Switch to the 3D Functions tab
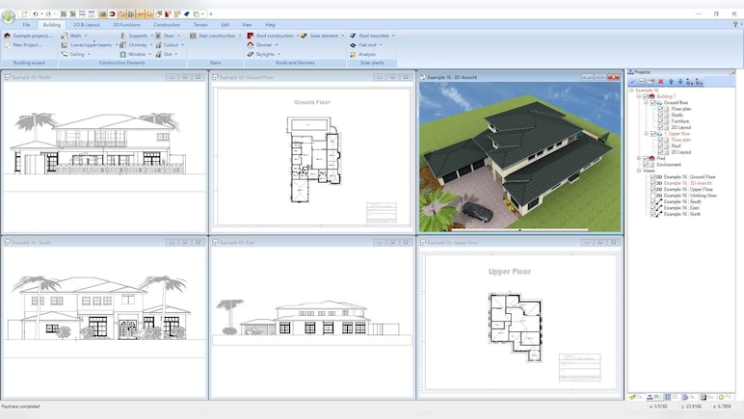The height and width of the screenshot is (419, 744). (x=126, y=25)
